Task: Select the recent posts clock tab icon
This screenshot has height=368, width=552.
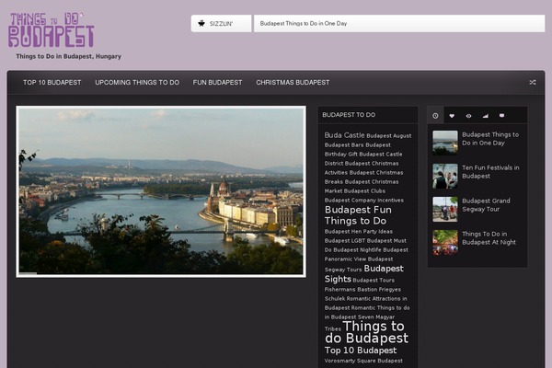Action: pyautogui.click(x=435, y=116)
